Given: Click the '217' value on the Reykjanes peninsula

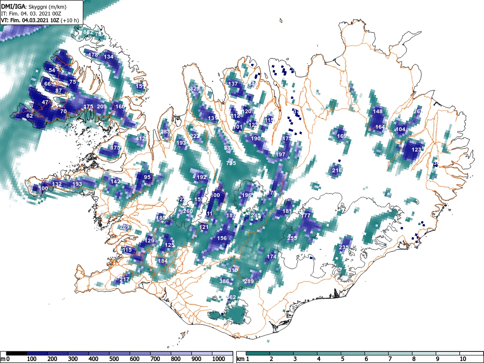Looking at the screenshot, I should coord(124,279).
